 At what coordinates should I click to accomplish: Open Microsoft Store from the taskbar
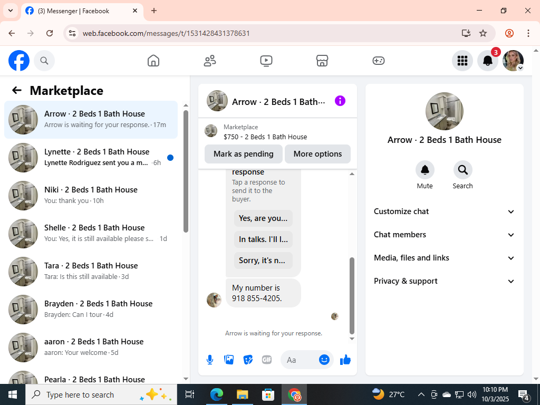[x=268, y=394]
